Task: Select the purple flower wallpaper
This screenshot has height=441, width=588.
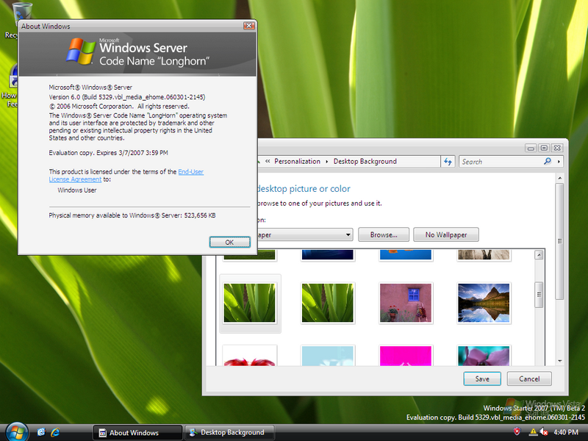Action: [484, 356]
